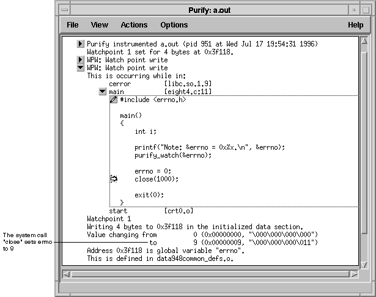Screen dimensions: 376x297
Task: Click 'This is defined in data948common_defs.o' line
Action: (x=160, y=258)
